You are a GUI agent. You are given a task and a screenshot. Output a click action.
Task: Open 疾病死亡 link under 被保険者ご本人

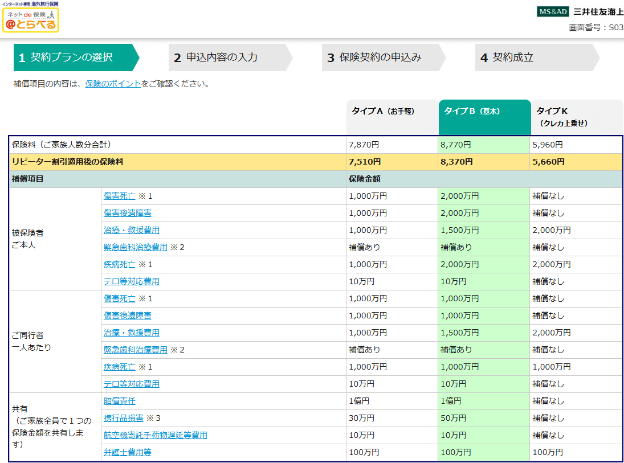120,264
